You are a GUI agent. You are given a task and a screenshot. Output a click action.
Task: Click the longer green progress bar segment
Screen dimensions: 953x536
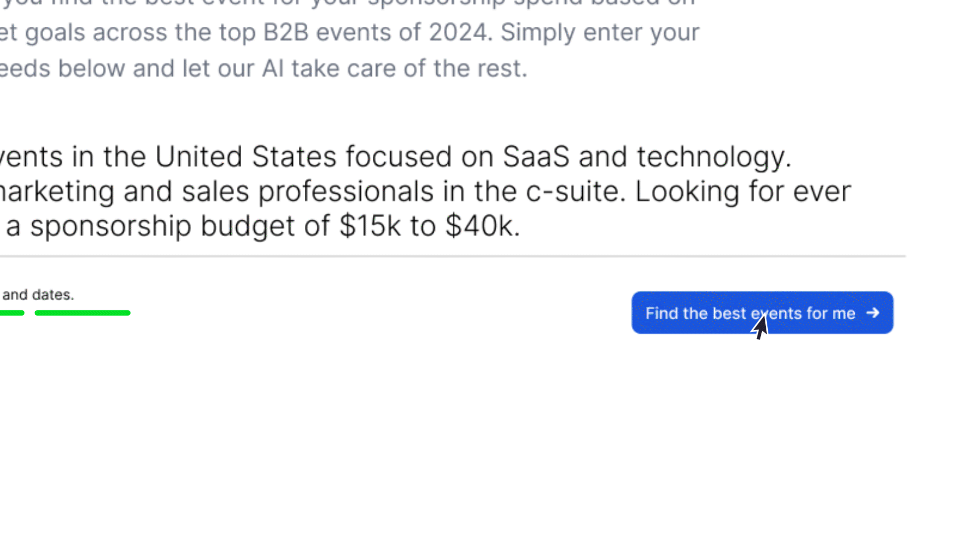[x=82, y=313]
